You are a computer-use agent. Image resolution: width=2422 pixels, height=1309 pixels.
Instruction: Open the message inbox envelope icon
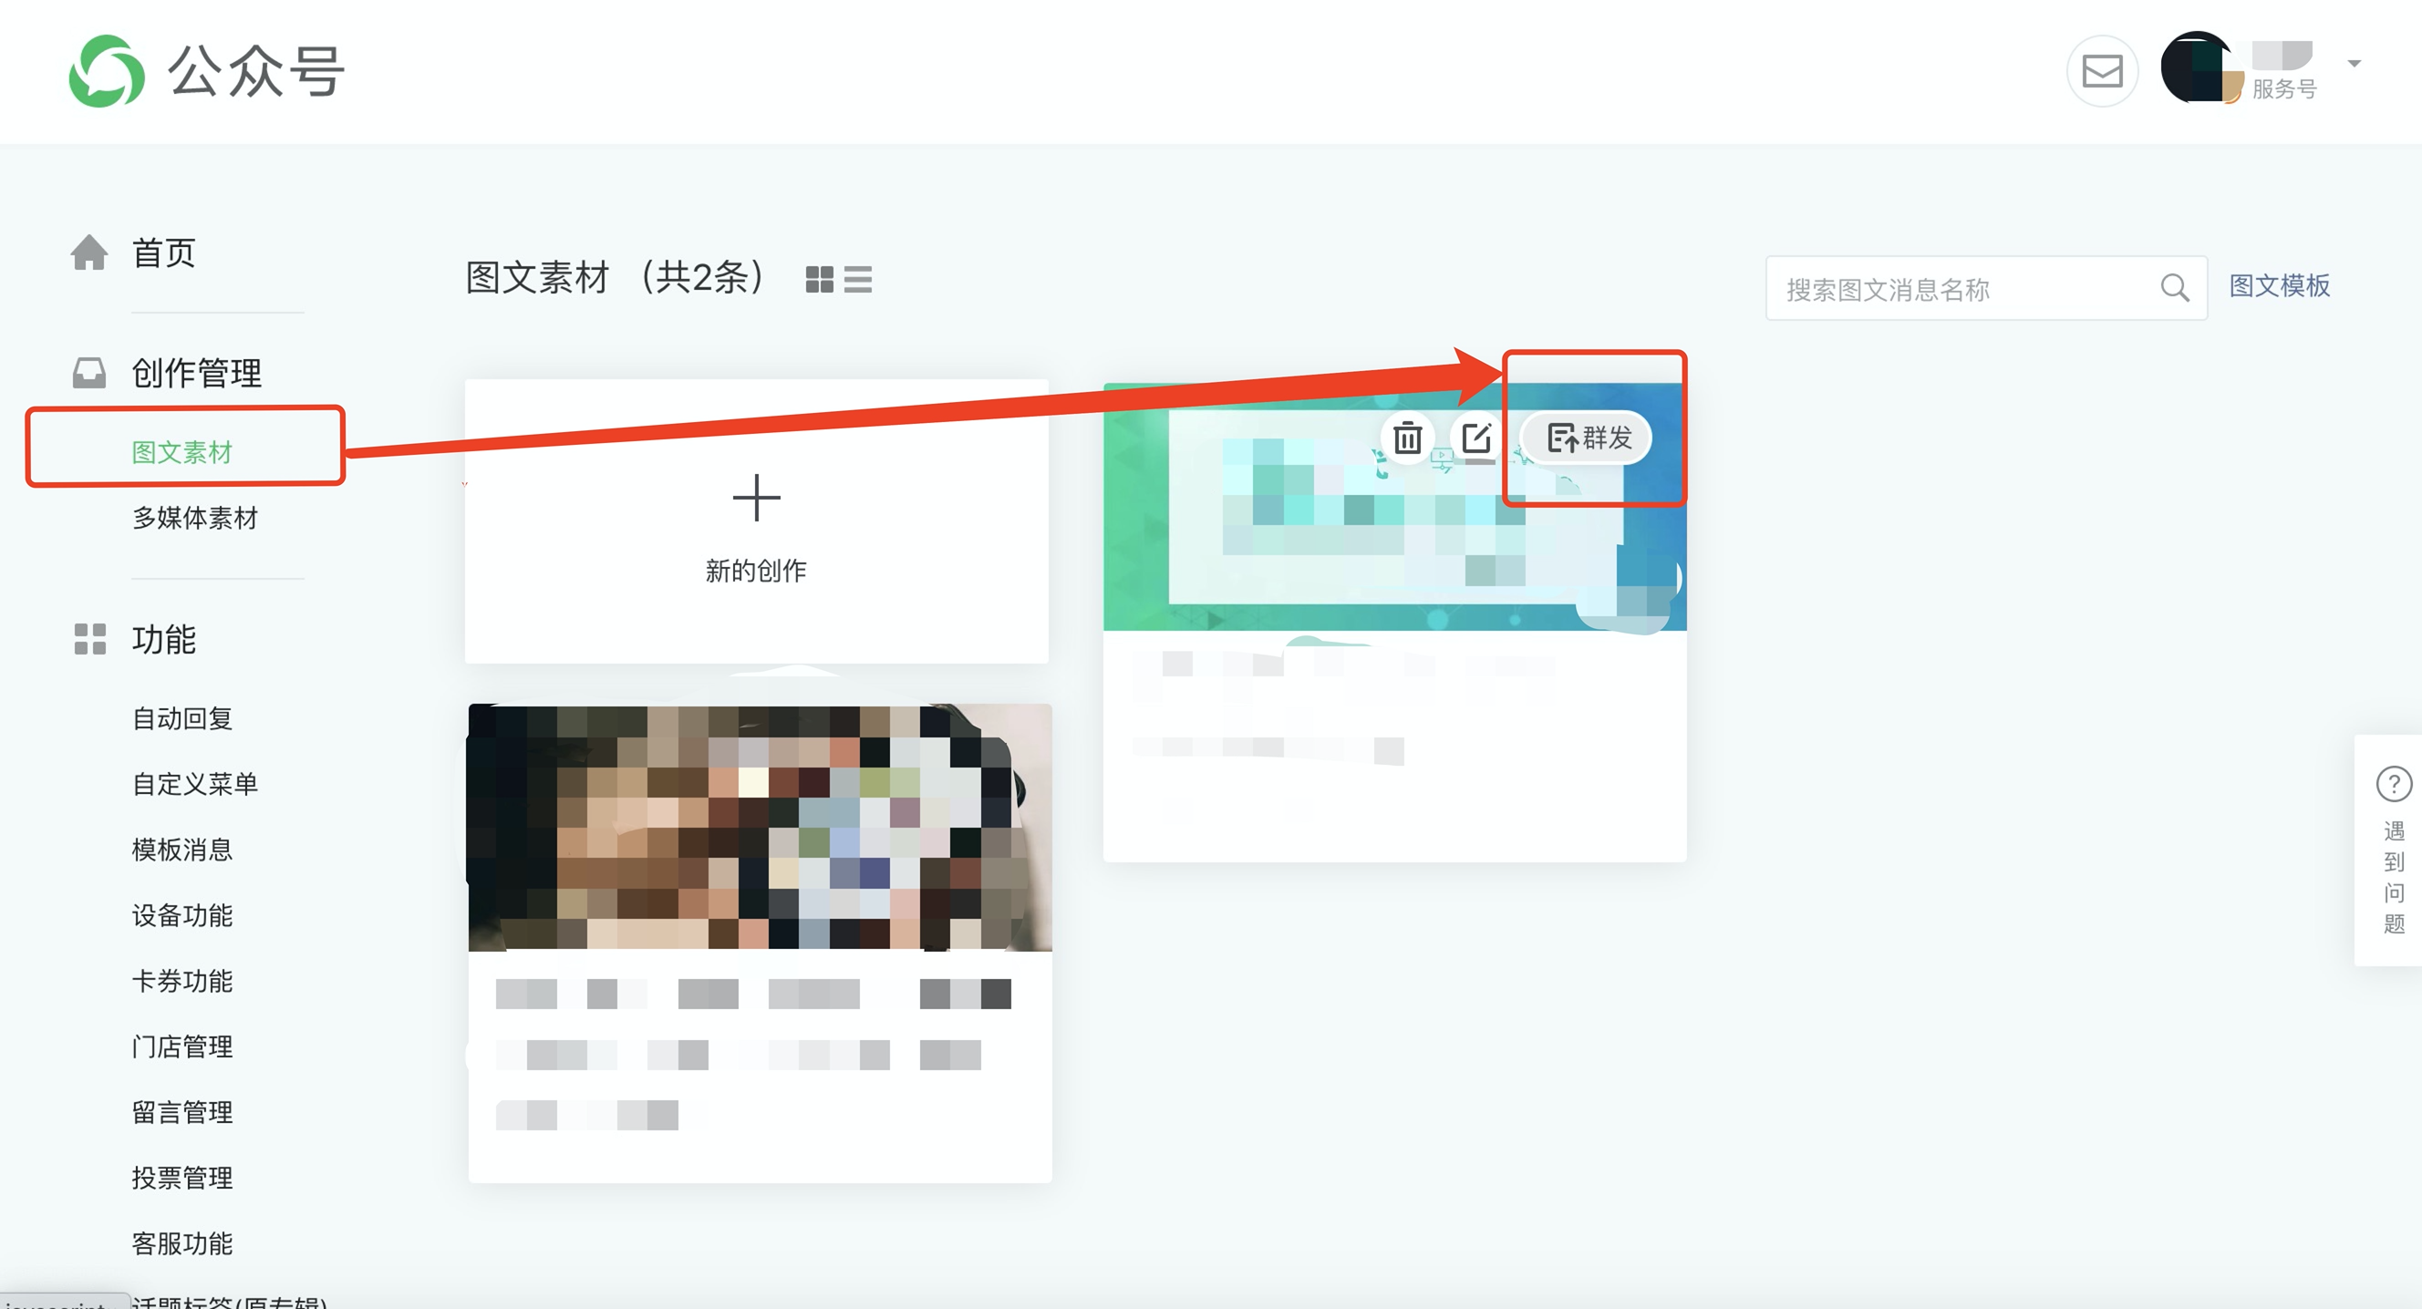point(2101,71)
